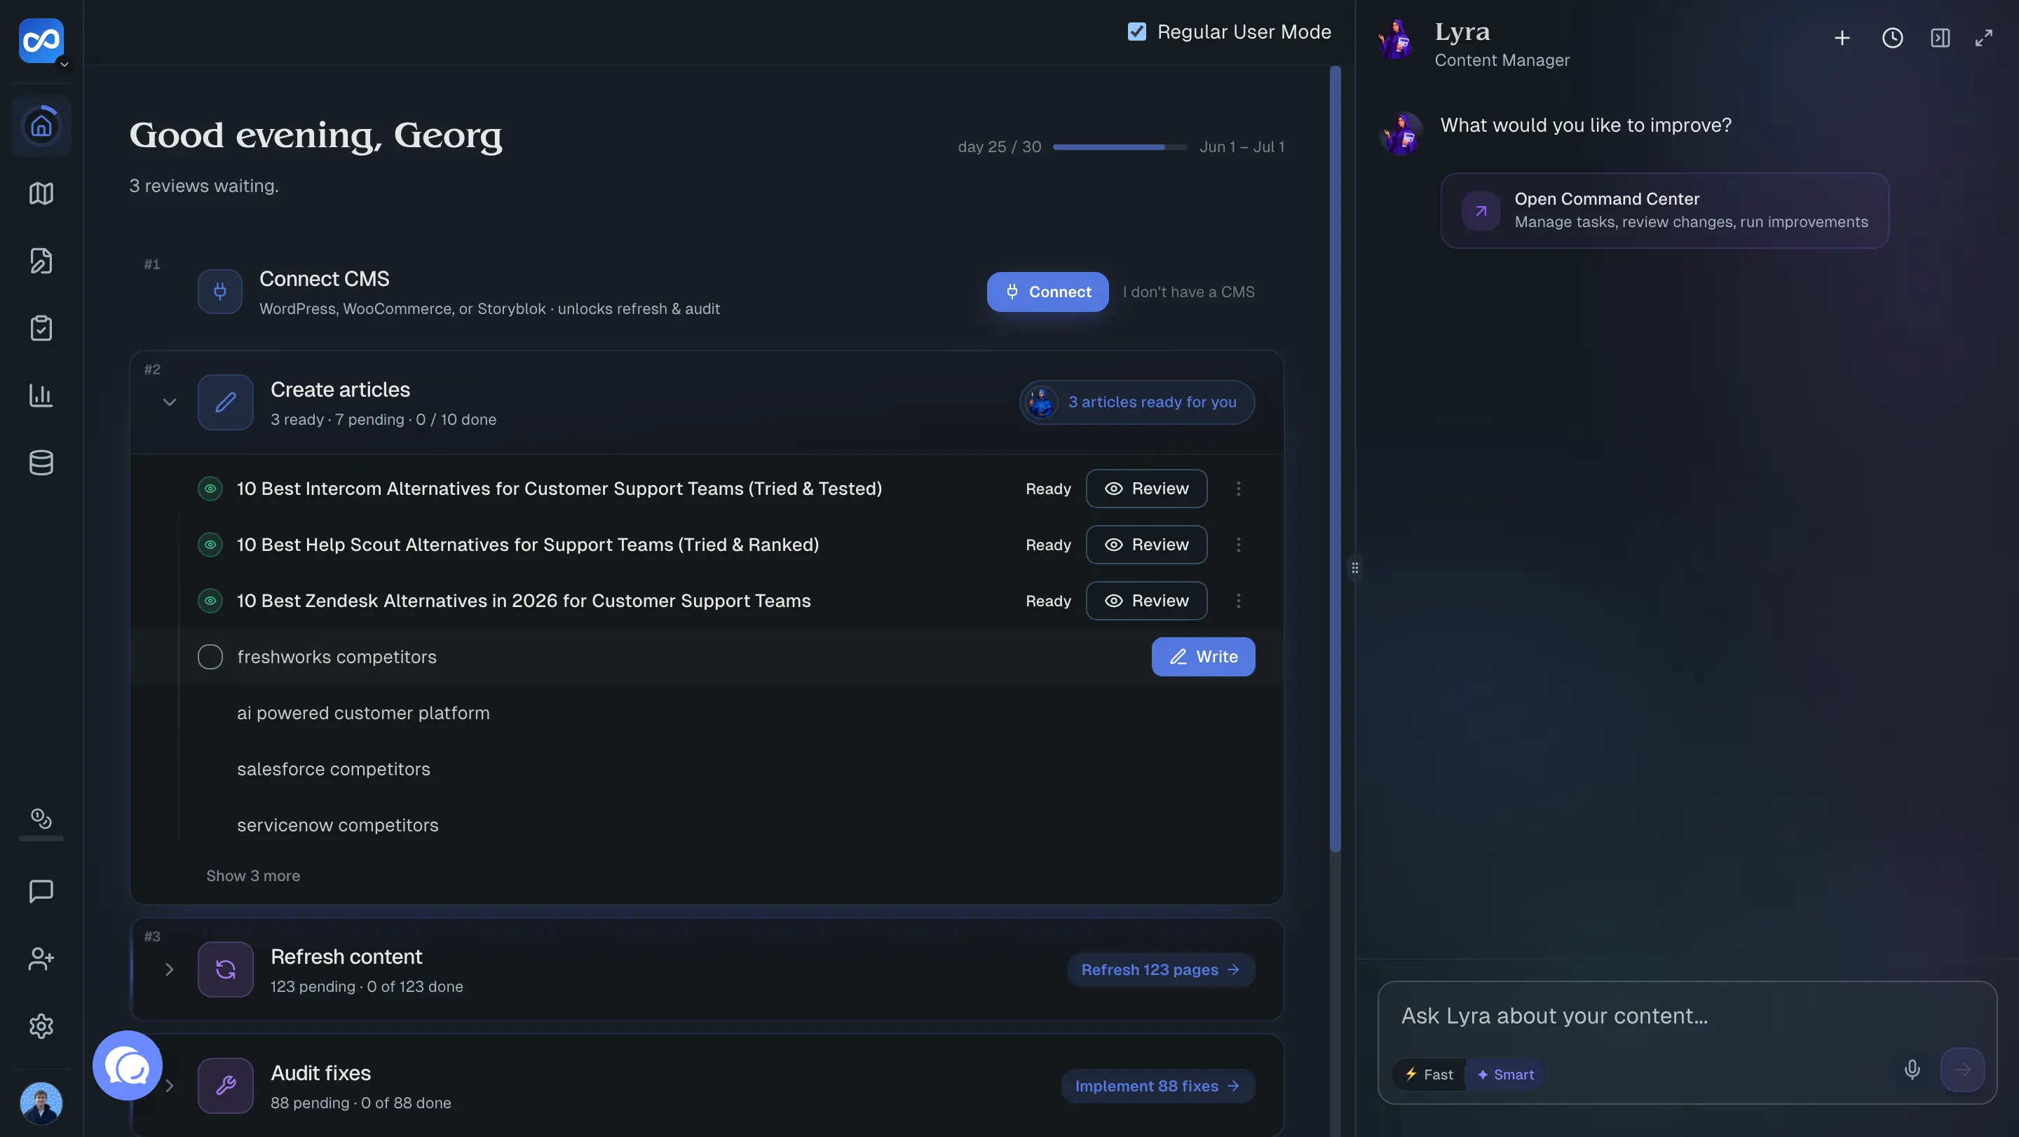Select ai powered customer platform row
Image resolution: width=2019 pixels, height=1137 pixels.
tap(707, 713)
